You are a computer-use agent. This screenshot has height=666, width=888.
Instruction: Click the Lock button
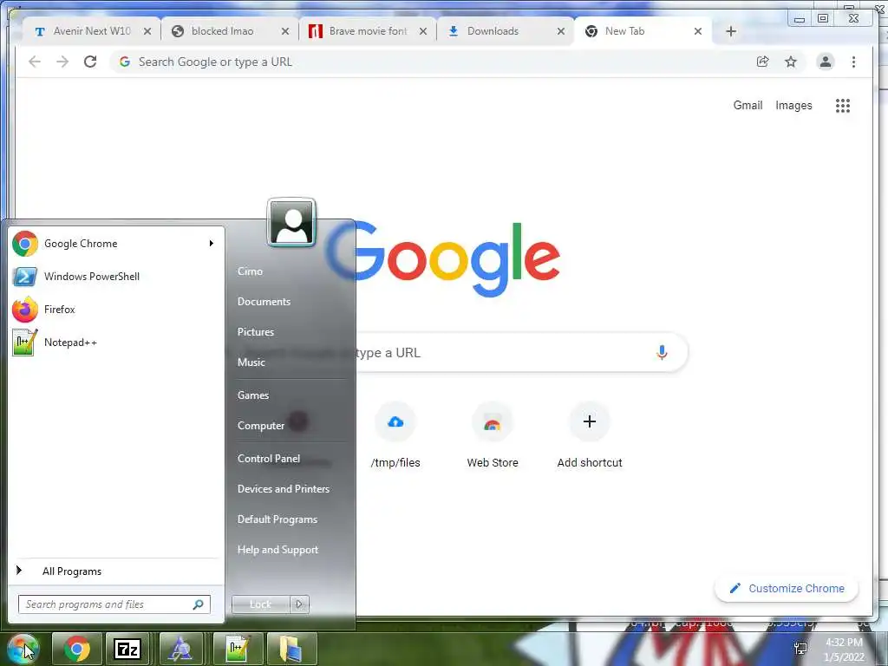tap(260, 604)
